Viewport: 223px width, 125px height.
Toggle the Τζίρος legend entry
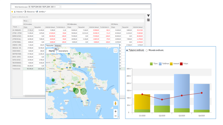point(154,64)
